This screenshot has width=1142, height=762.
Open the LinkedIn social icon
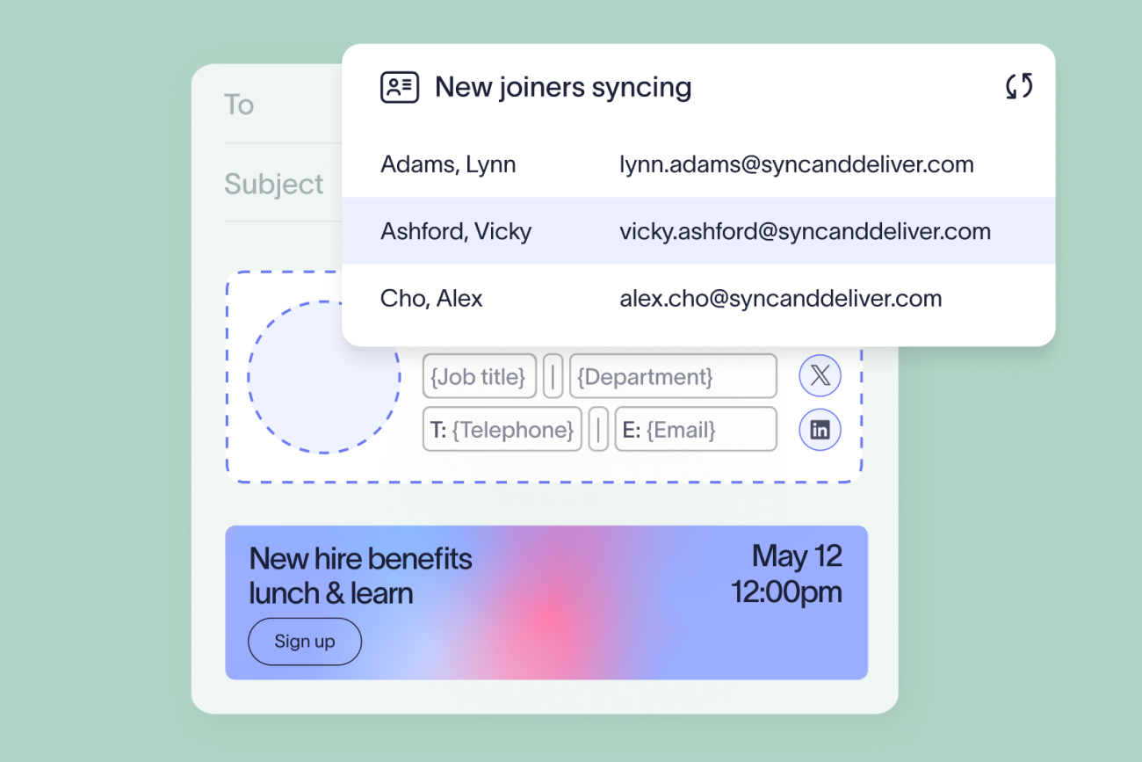820,430
